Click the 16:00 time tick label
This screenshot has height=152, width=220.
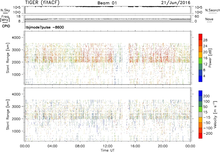tap(135, 146)
